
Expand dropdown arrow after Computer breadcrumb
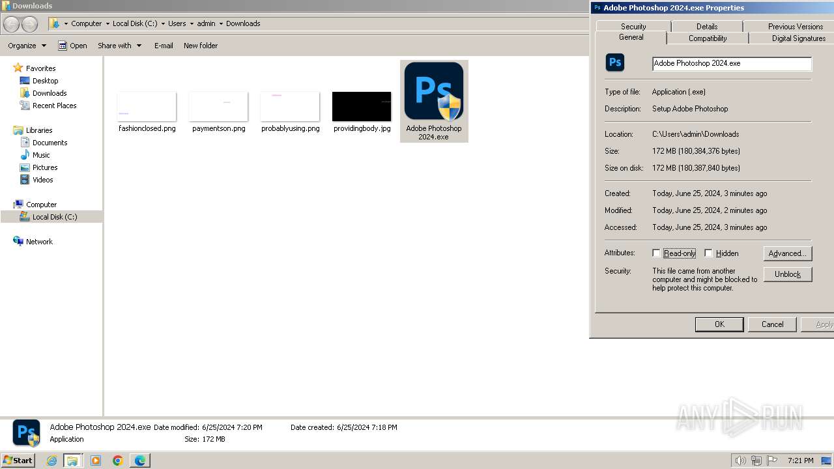108,23
